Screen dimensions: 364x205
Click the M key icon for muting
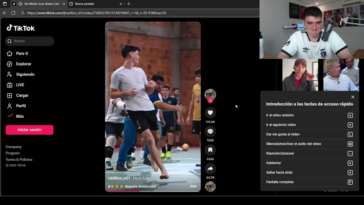point(350,144)
